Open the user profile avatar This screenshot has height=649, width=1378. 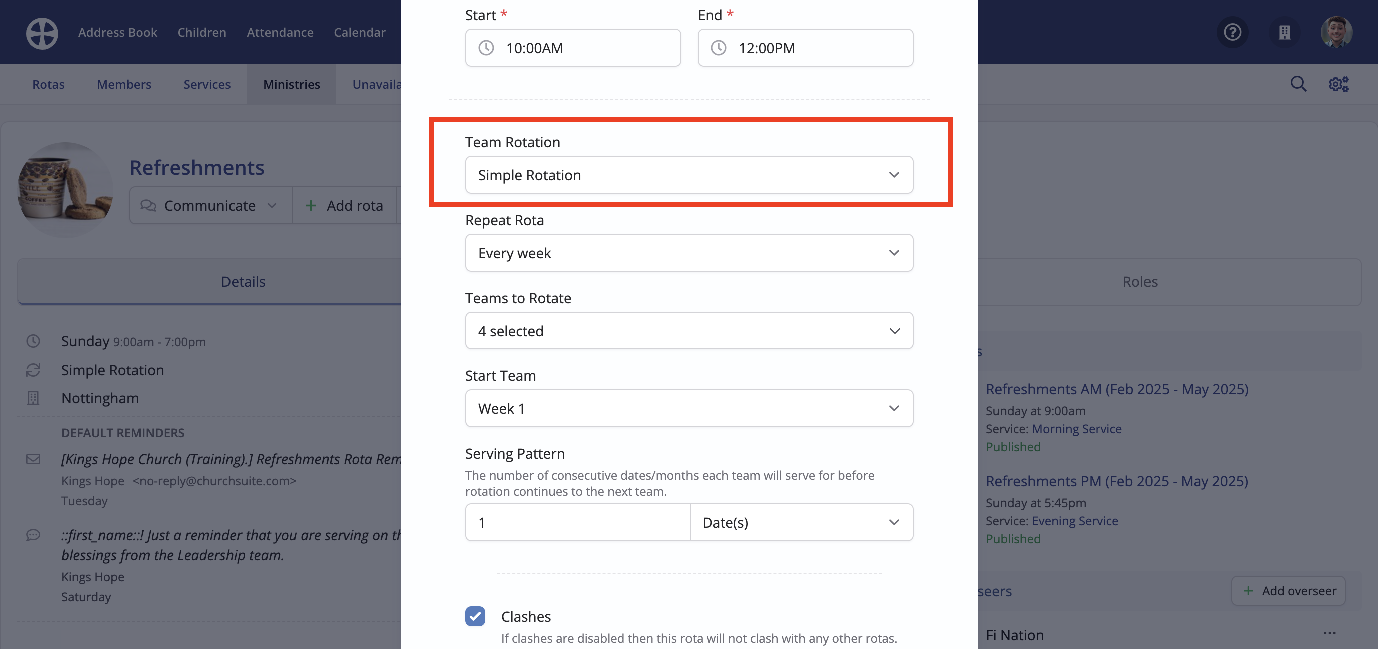tap(1336, 32)
